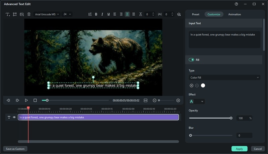
Task: Click the Delete trash icon
Action: coord(29,14)
